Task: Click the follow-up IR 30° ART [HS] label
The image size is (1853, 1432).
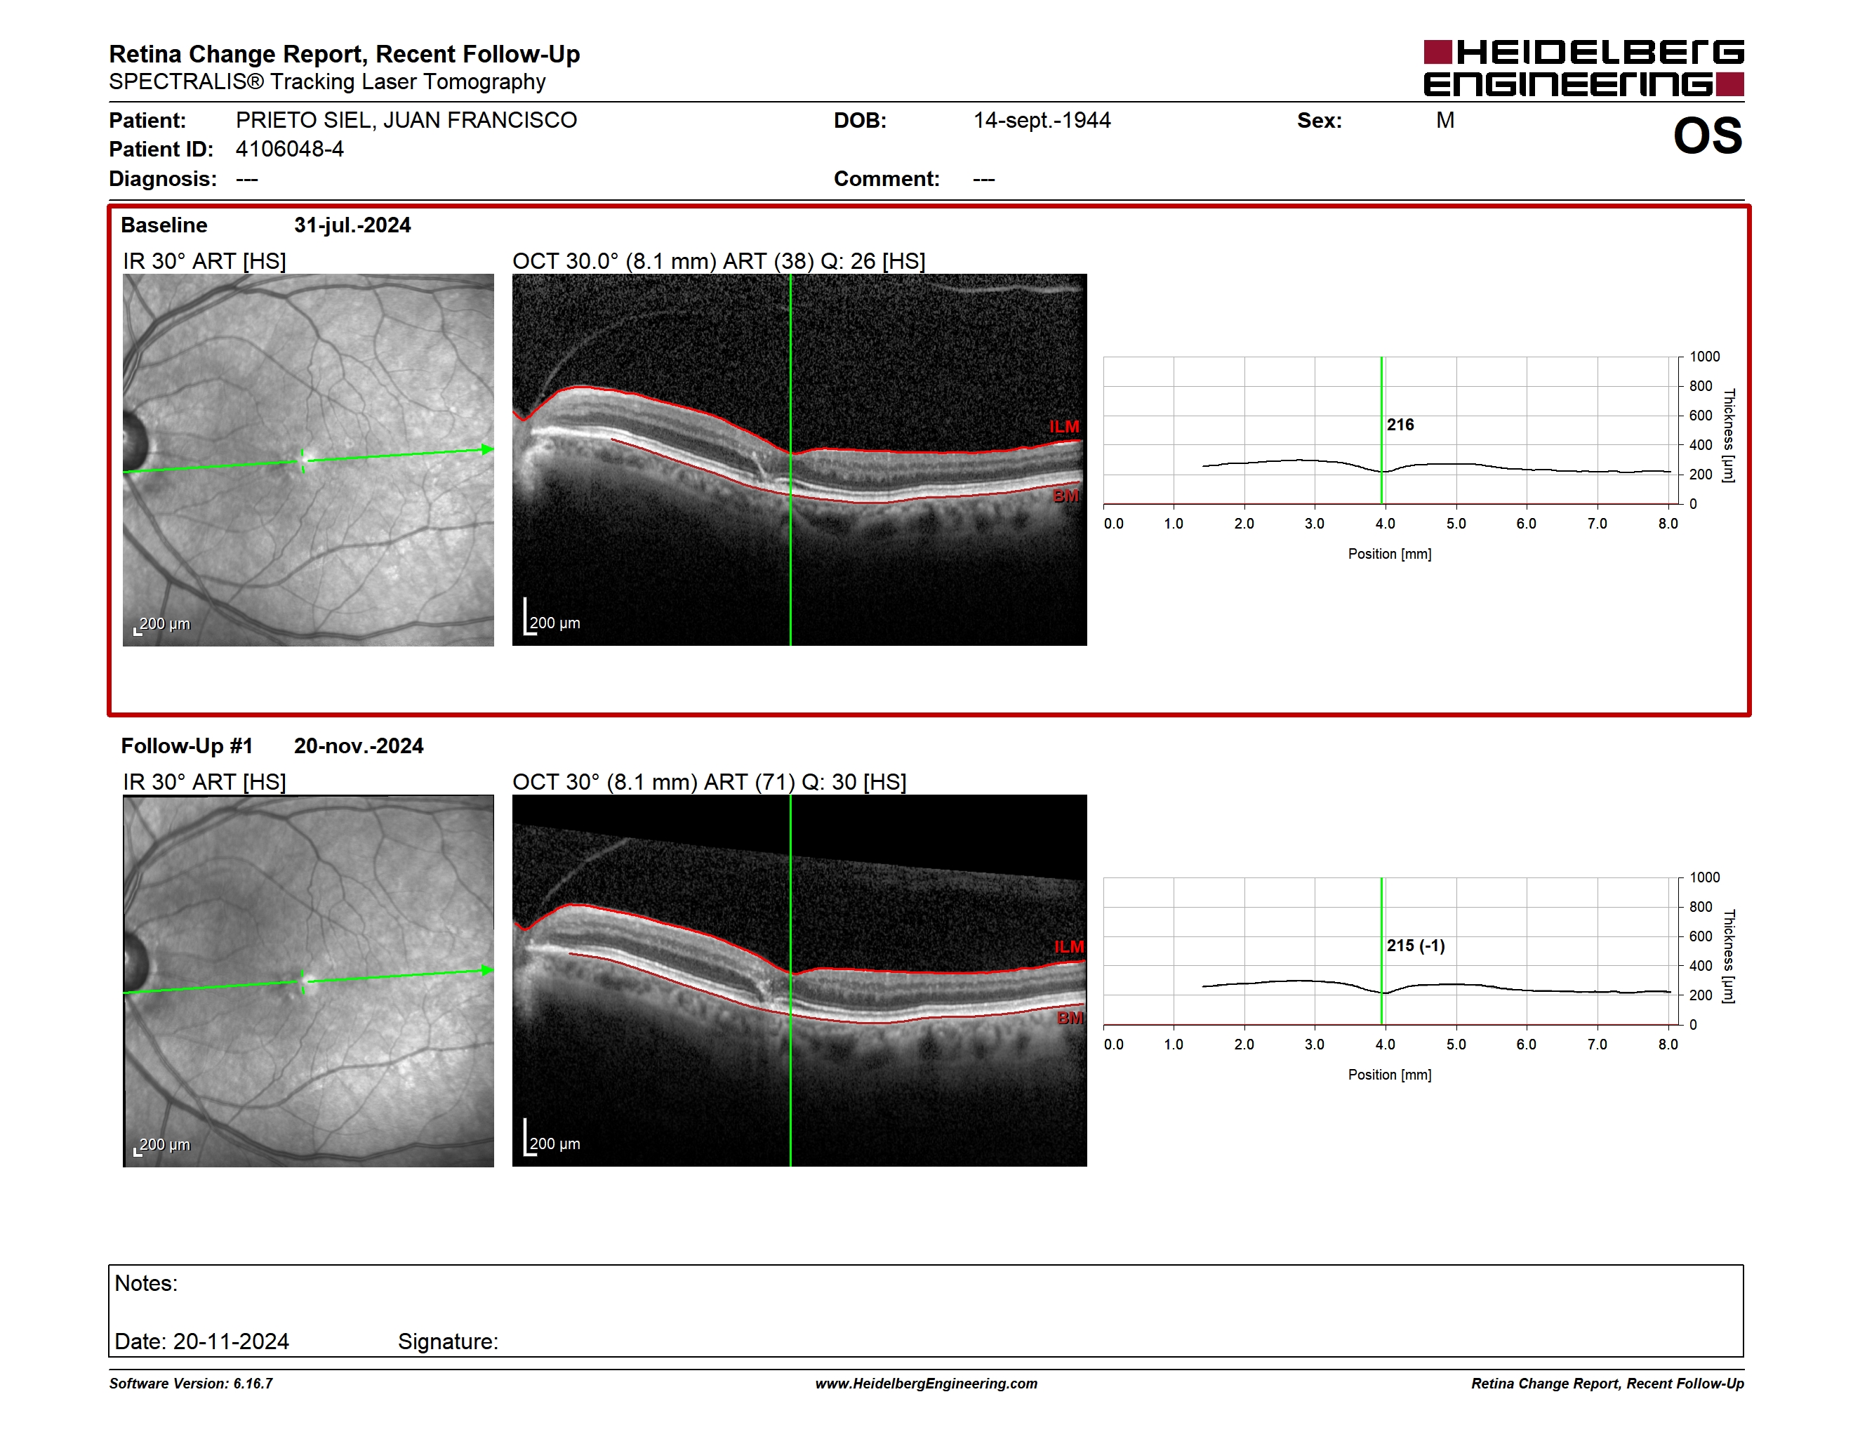Action: click(x=204, y=782)
